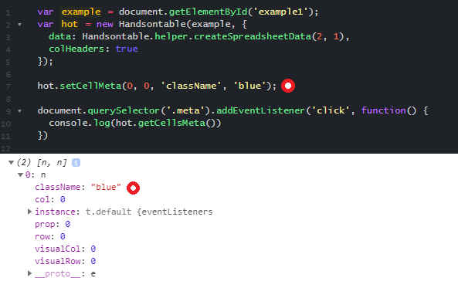Click the getCellsMeta call on line 10

171,123
